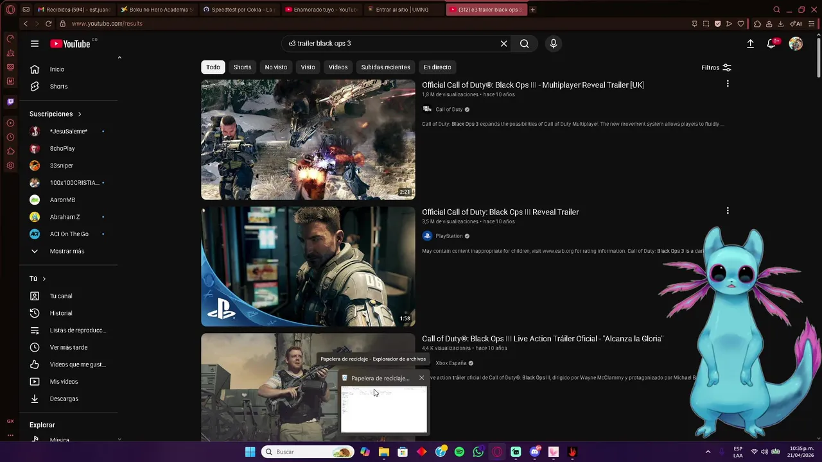This screenshot has width=822, height=462.
Task: Show hidden system tray icons
Action: pyautogui.click(x=708, y=452)
